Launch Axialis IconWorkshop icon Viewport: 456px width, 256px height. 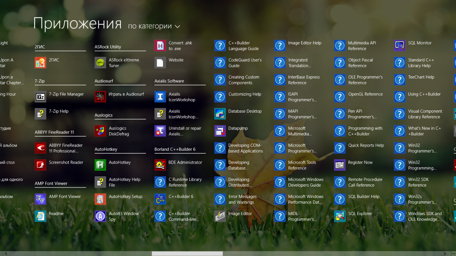point(160,97)
